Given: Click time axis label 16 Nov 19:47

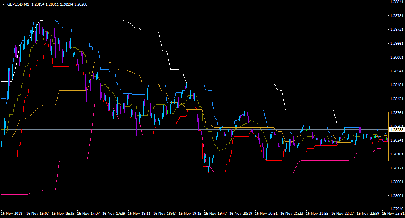Looking at the screenshot, I should [x=216, y=213].
